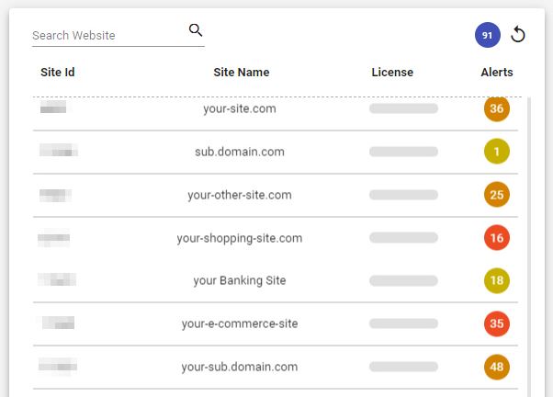Select the your-shopping-site.com entry

click(240, 238)
